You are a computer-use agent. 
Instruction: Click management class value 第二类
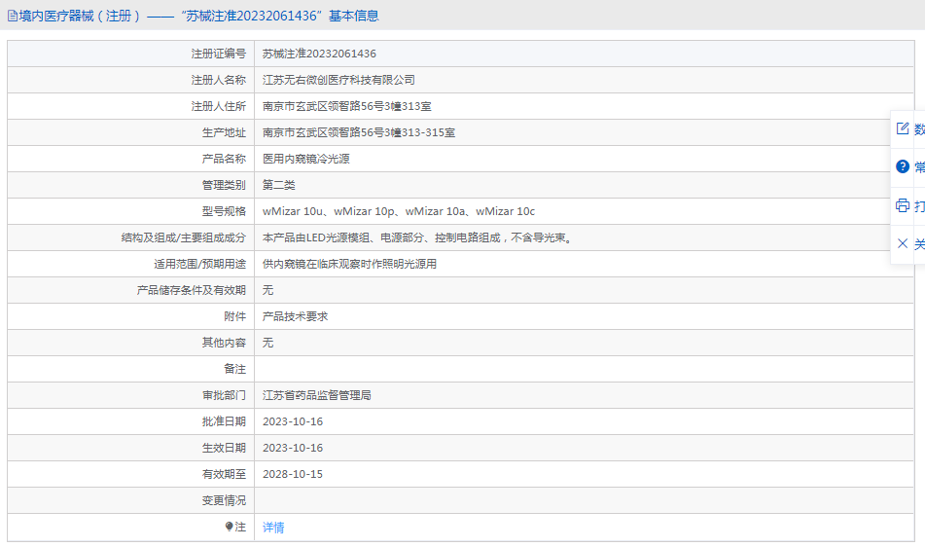(278, 185)
